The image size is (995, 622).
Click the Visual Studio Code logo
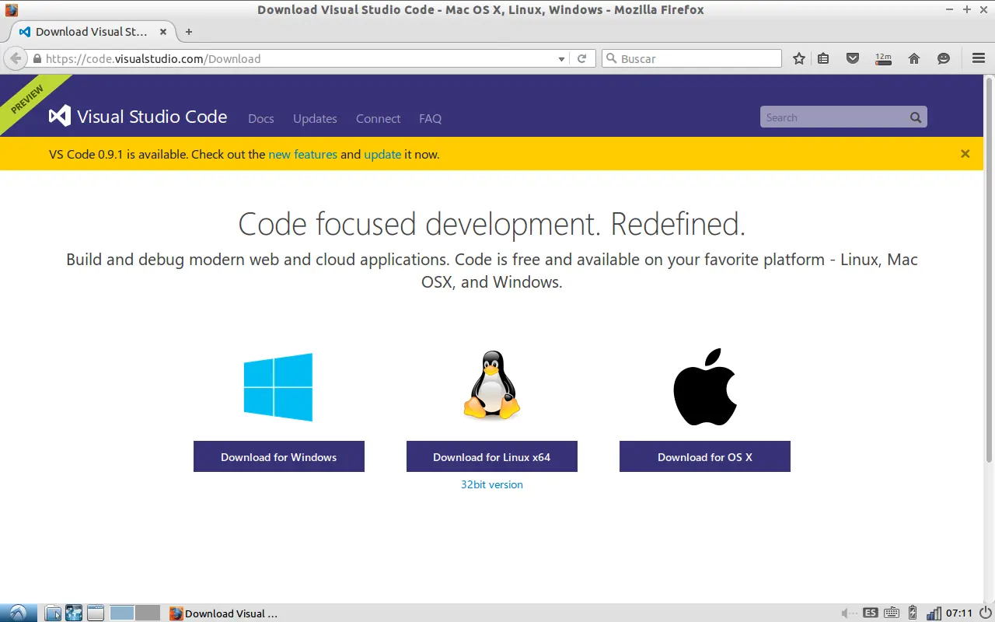click(x=60, y=117)
